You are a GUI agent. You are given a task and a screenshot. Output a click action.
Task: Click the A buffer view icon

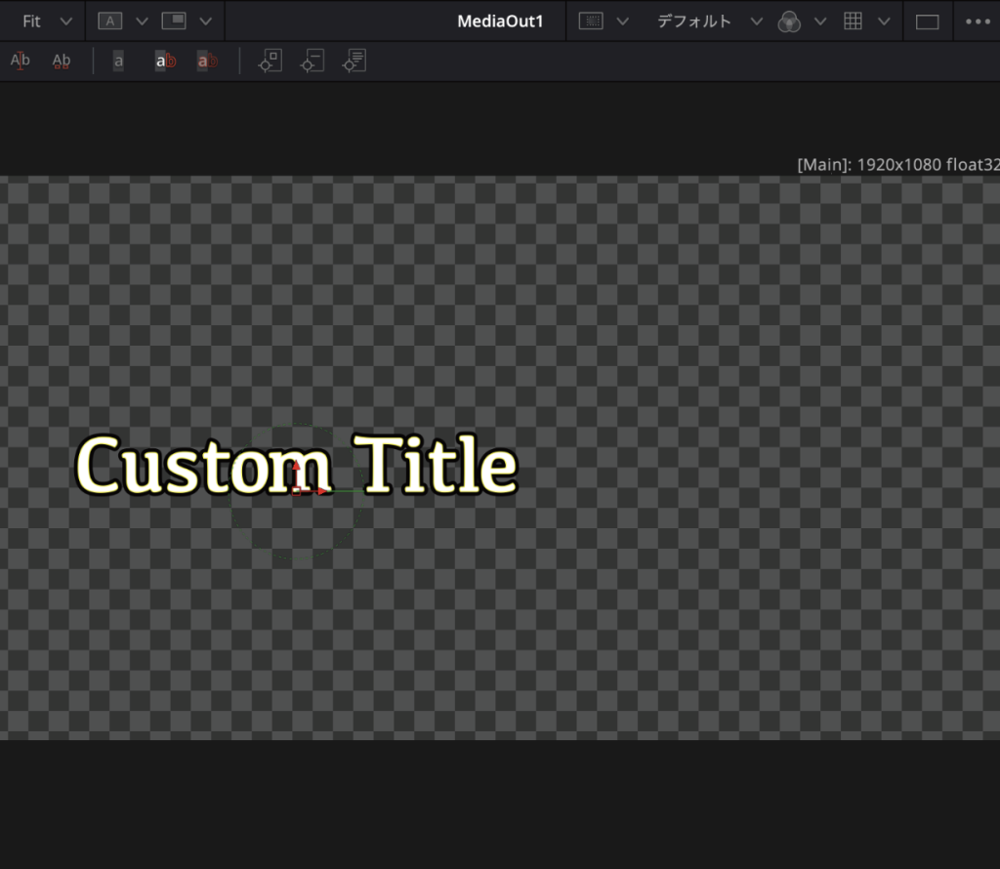[x=110, y=21]
